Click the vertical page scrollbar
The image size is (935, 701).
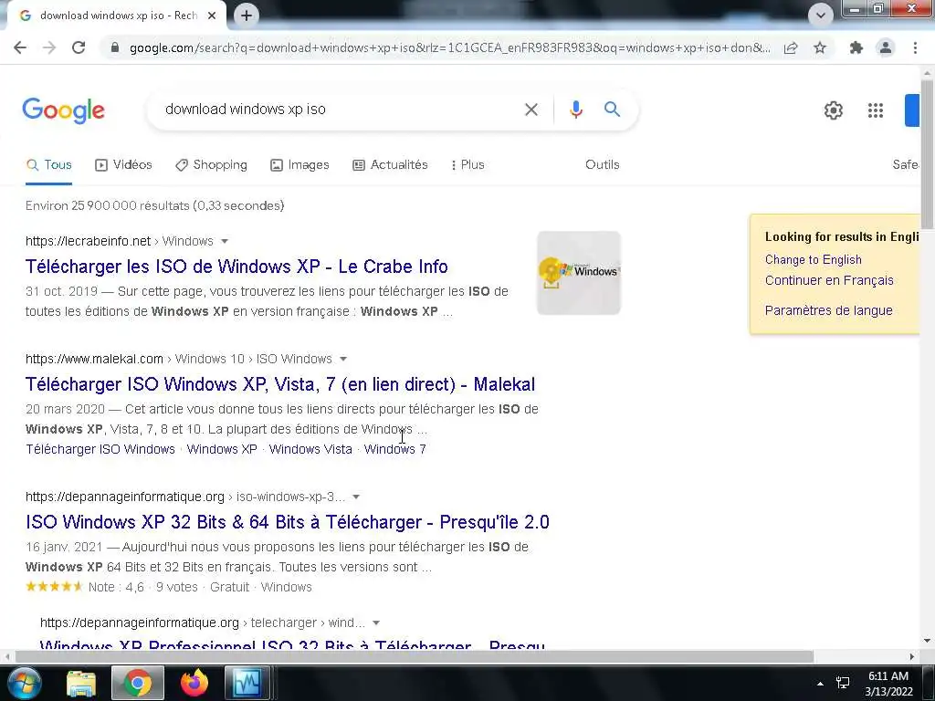927,153
